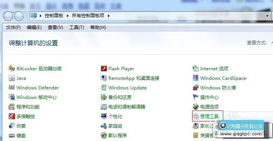Viewport: 273px width, 141px height.
Task: Open the Windows Update link text
Action: pyautogui.click(x=128, y=88)
